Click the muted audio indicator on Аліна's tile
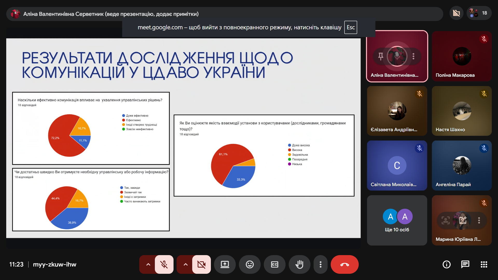The height and width of the screenshot is (280, 498). coord(397,56)
